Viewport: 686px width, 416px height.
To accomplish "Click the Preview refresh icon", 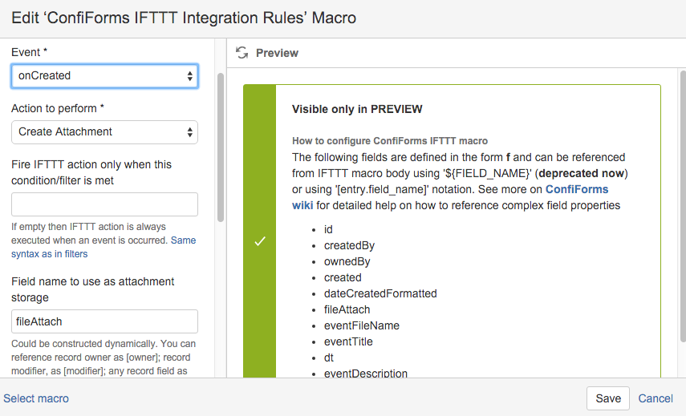I will click(242, 53).
